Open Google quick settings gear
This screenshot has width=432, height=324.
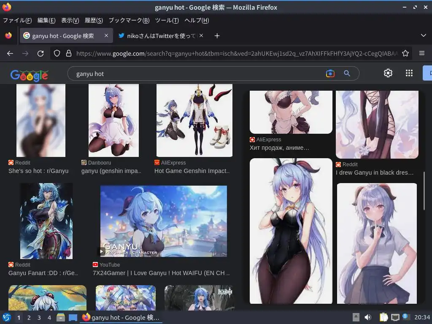click(x=388, y=73)
